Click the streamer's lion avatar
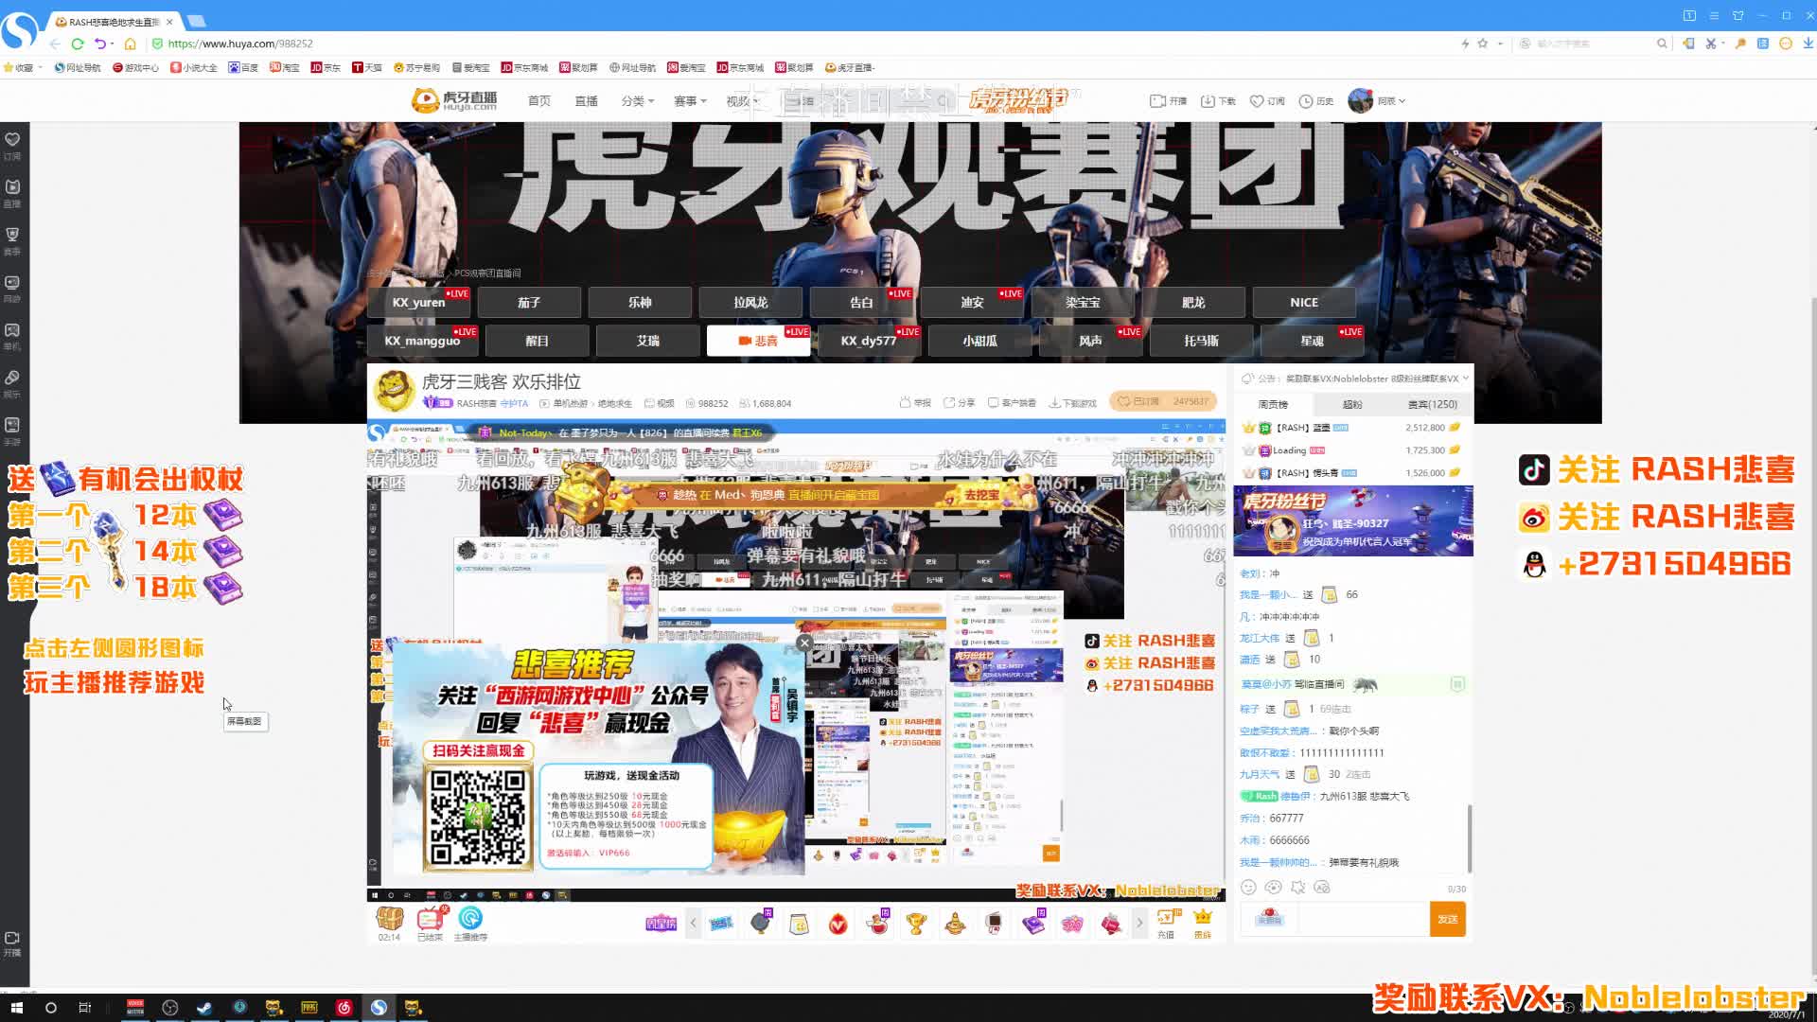This screenshot has height=1022, width=1817. tap(394, 390)
